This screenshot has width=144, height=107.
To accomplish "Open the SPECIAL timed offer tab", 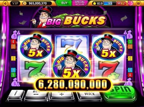I will coord(80,3).
